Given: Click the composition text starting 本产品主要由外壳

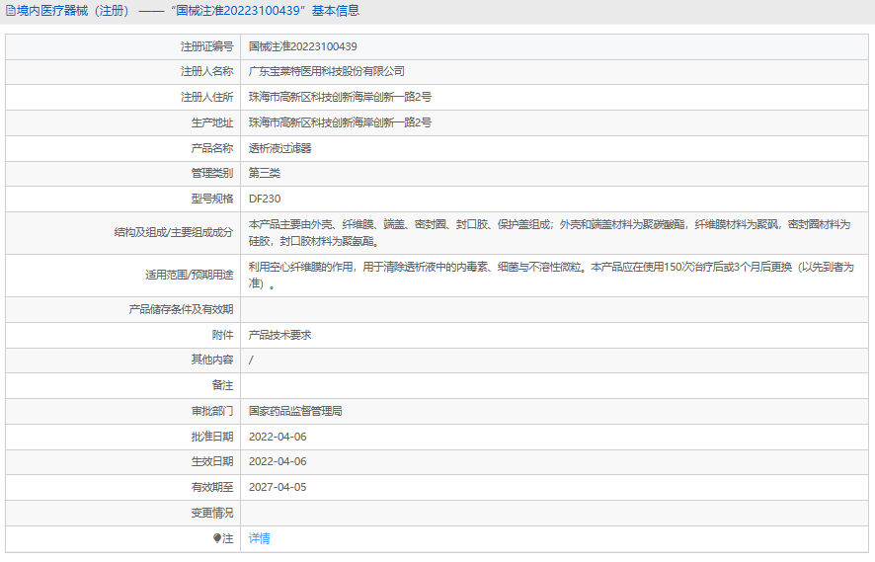Looking at the screenshot, I should (x=550, y=233).
